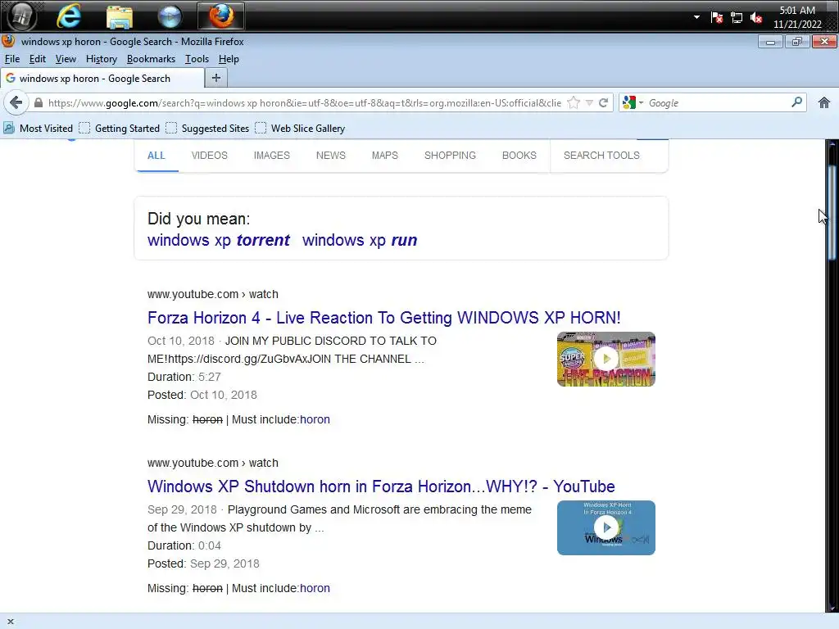Open the File menu
Screen dimensions: 839x629
[x=11, y=59]
